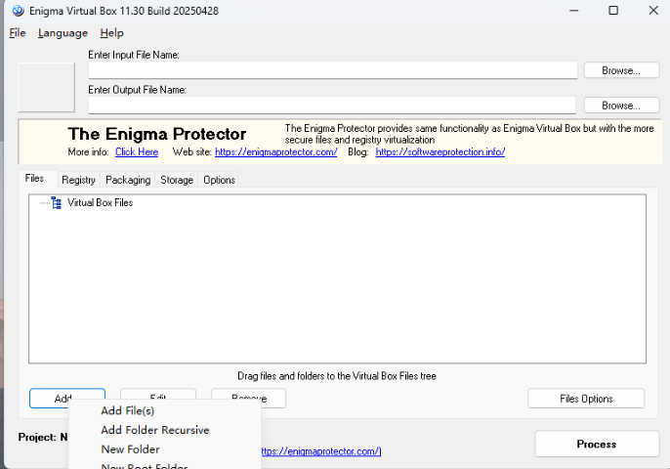
Task: Open Files Options
Action: click(x=586, y=399)
